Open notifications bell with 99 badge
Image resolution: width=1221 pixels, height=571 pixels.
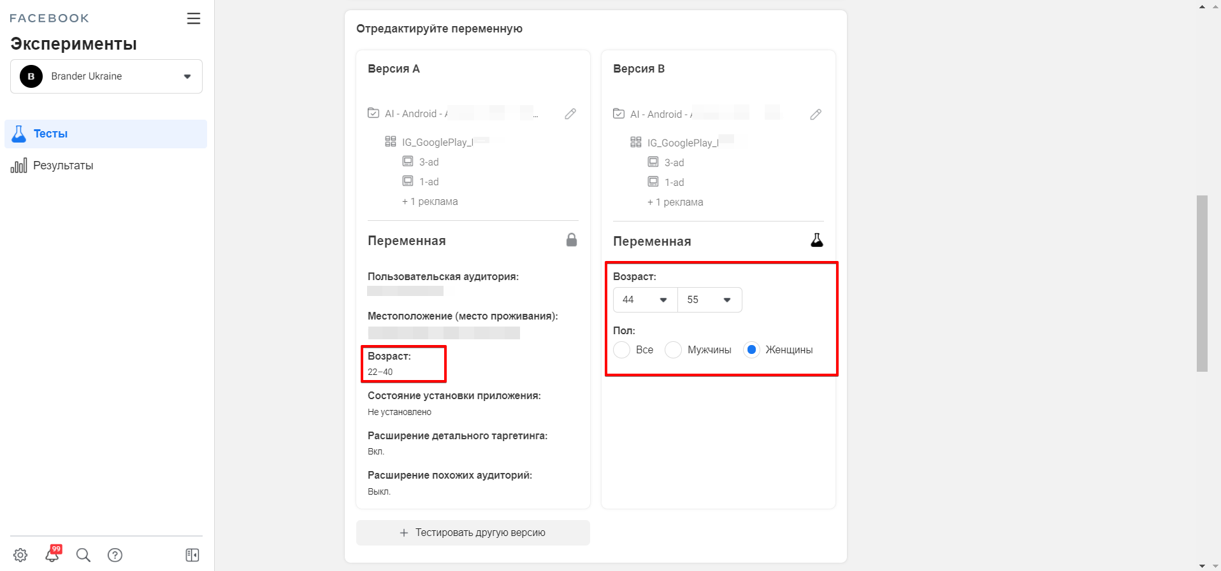point(52,554)
